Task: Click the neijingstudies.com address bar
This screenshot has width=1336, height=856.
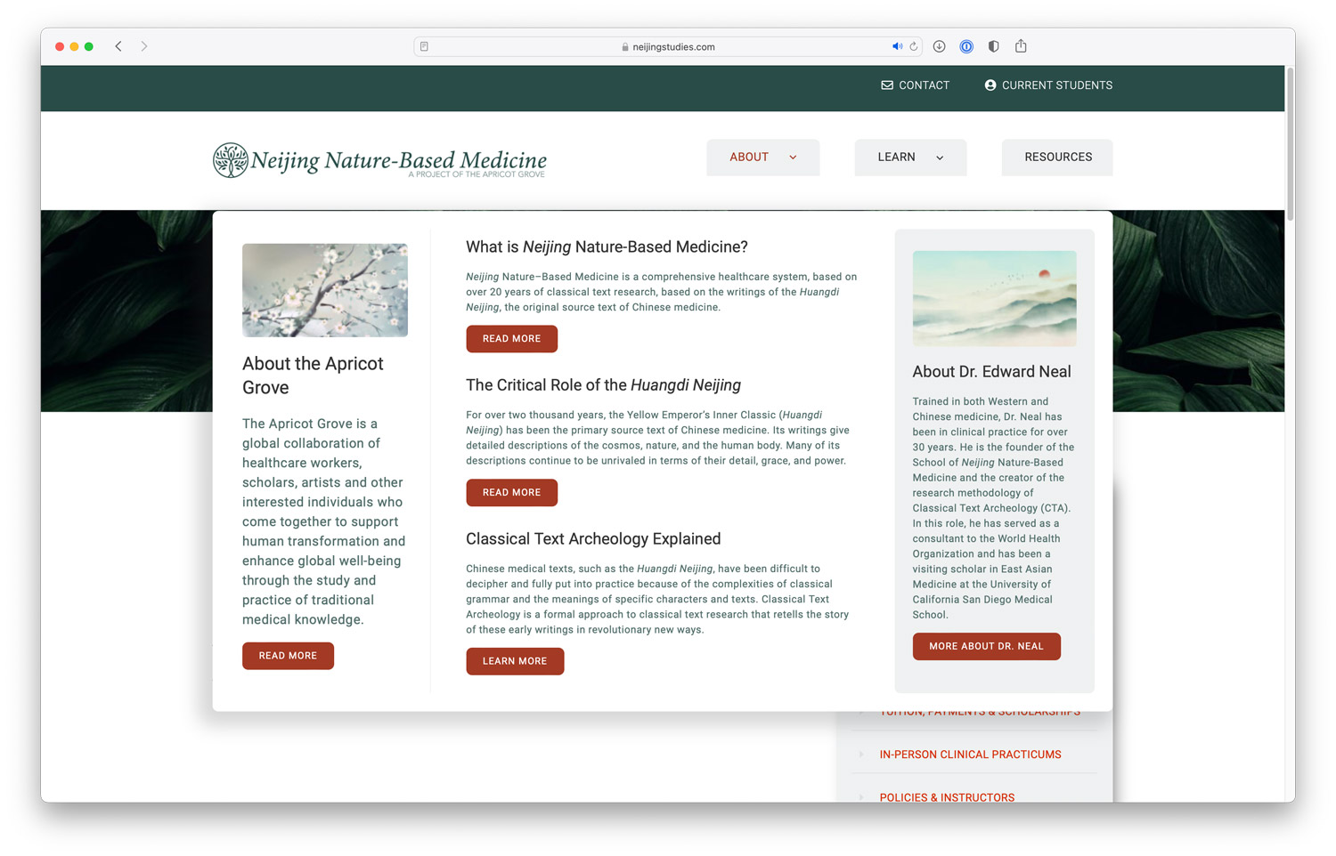Action: (668, 46)
